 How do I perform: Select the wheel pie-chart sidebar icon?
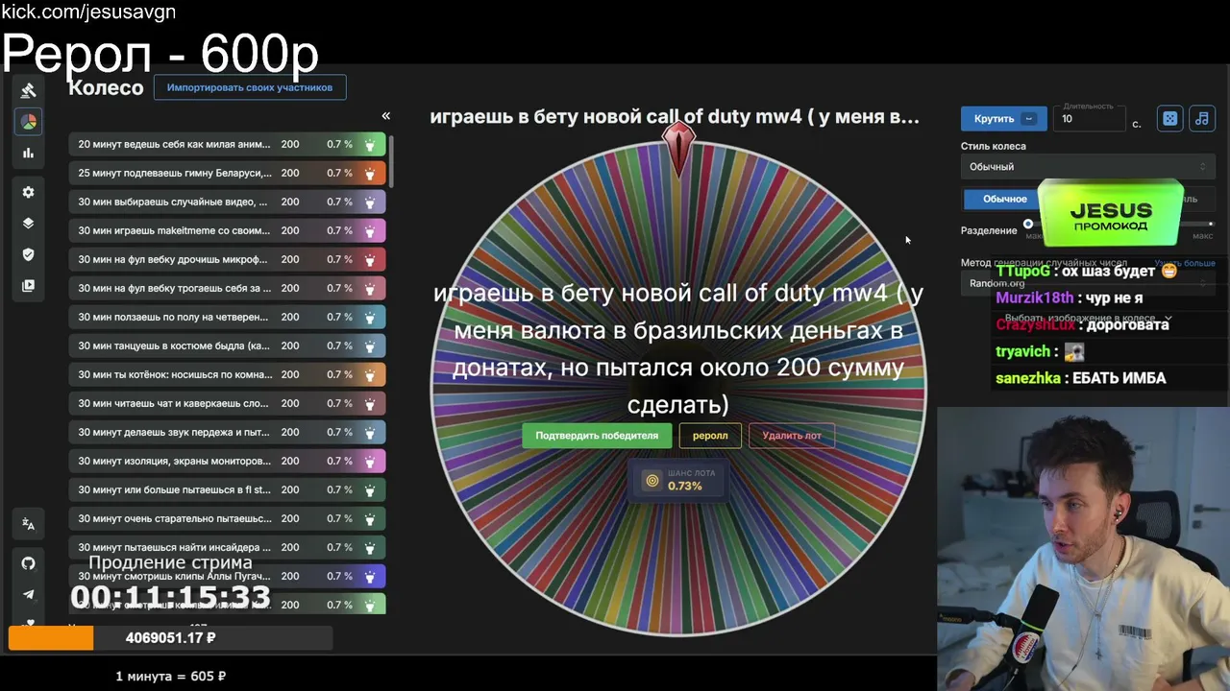point(28,122)
